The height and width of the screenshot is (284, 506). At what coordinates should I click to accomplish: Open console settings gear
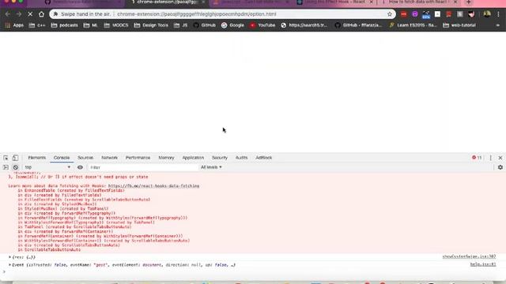(500, 167)
